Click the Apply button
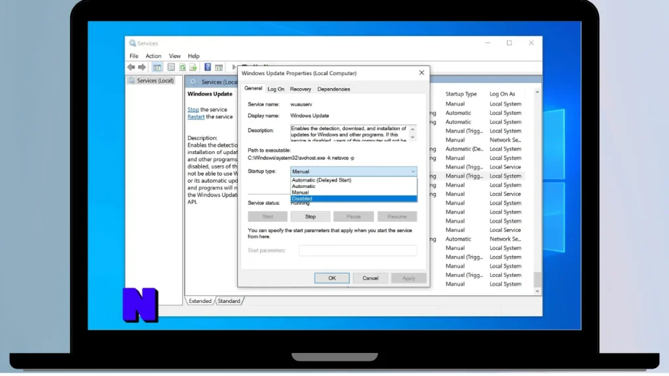The width and height of the screenshot is (669, 376). [x=408, y=278]
